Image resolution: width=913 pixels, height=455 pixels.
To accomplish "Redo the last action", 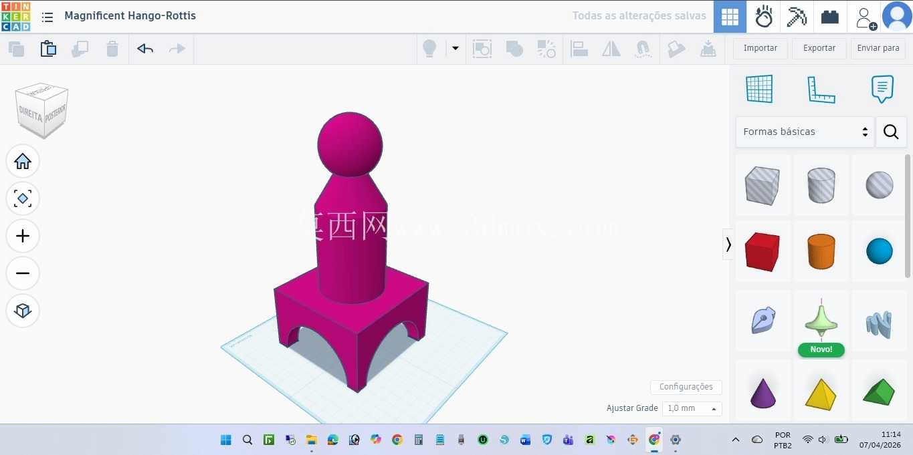I will click(177, 49).
